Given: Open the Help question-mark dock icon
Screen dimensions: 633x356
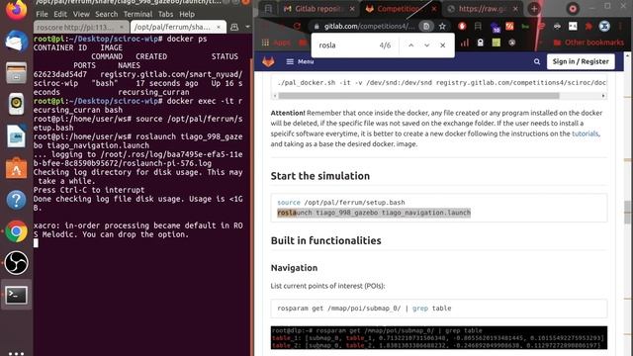Looking at the screenshot, I should pos(16,200).
